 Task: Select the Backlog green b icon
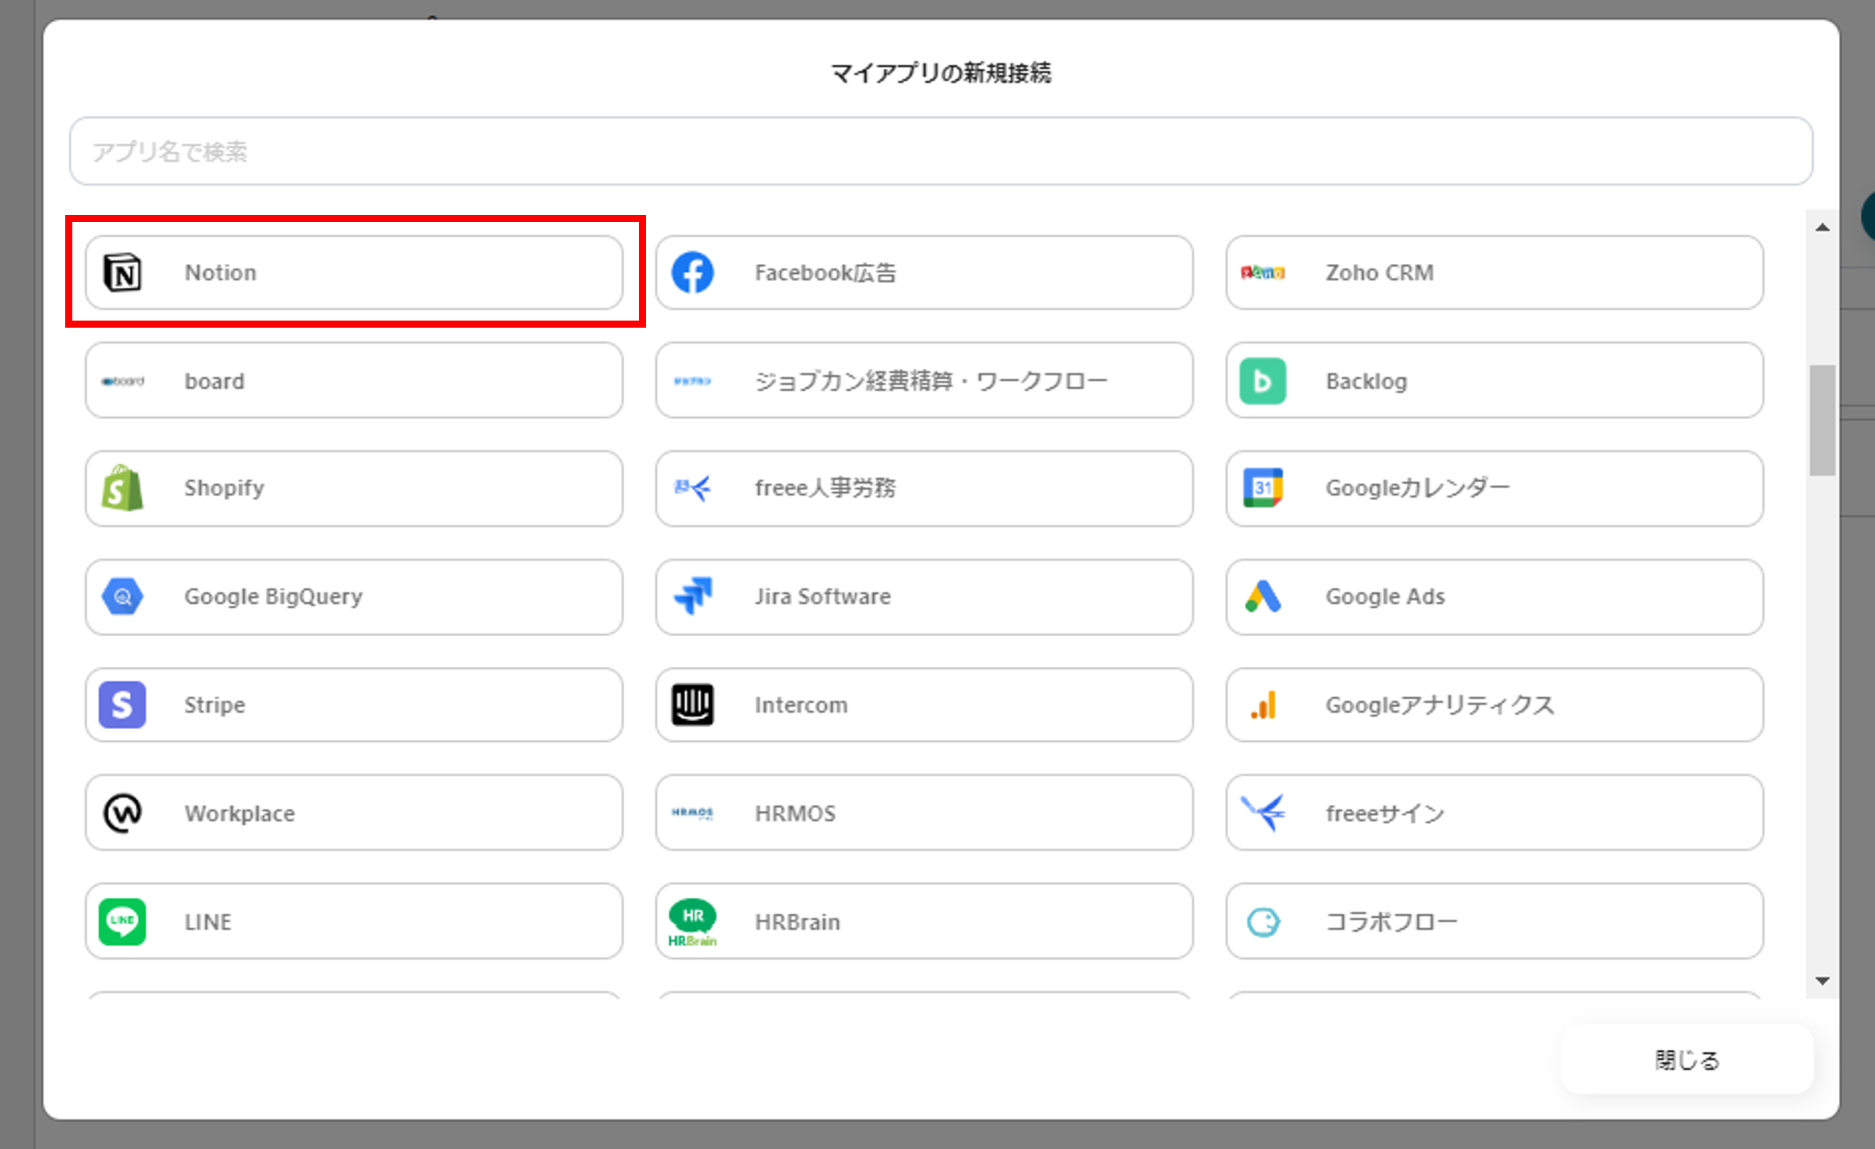click(x=1262, y=380)
